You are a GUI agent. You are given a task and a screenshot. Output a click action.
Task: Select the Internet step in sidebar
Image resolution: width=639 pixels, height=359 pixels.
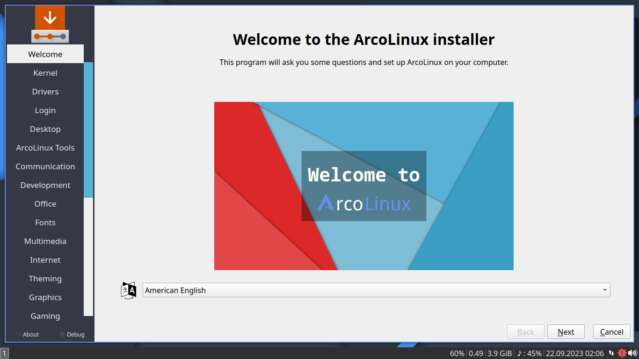(x=45, y=260)
